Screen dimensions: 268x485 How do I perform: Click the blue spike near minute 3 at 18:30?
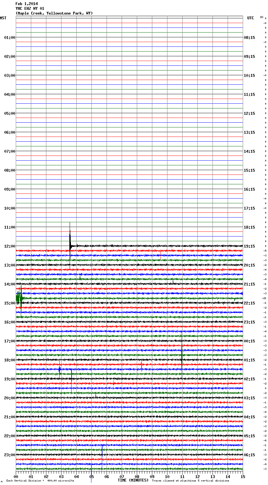[60, 369]
